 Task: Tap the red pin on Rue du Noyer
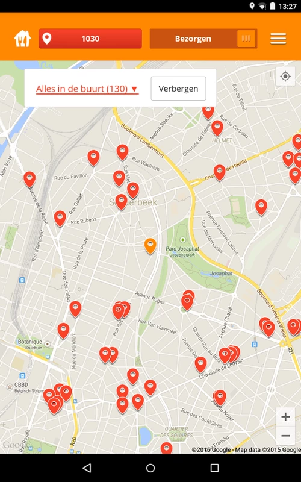click(x=220, y=397)
